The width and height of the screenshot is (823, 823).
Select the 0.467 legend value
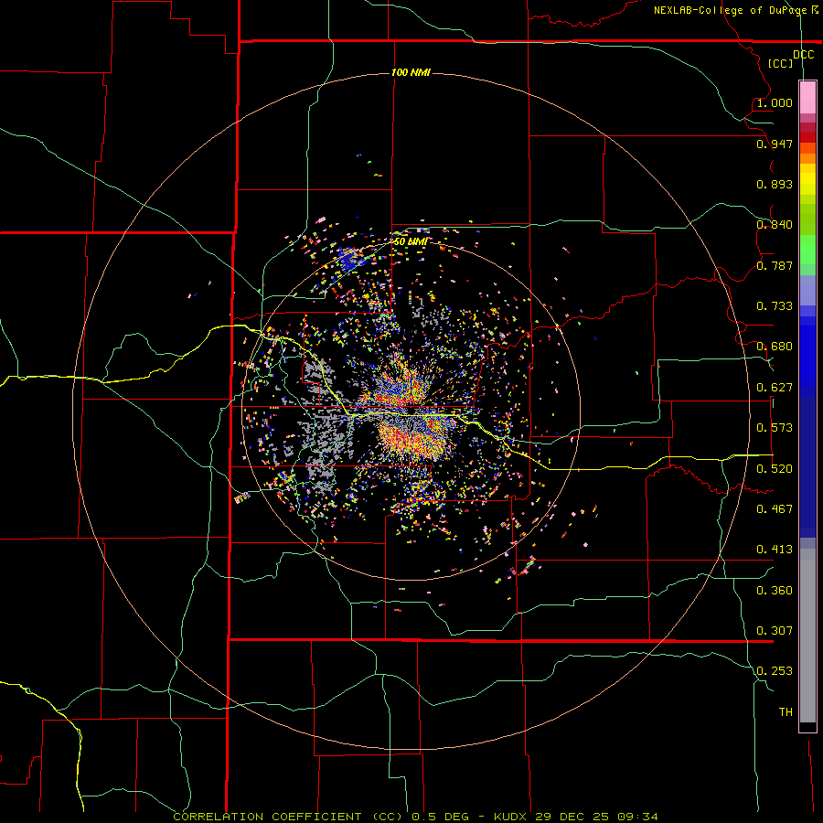click(x=775, y=508)
